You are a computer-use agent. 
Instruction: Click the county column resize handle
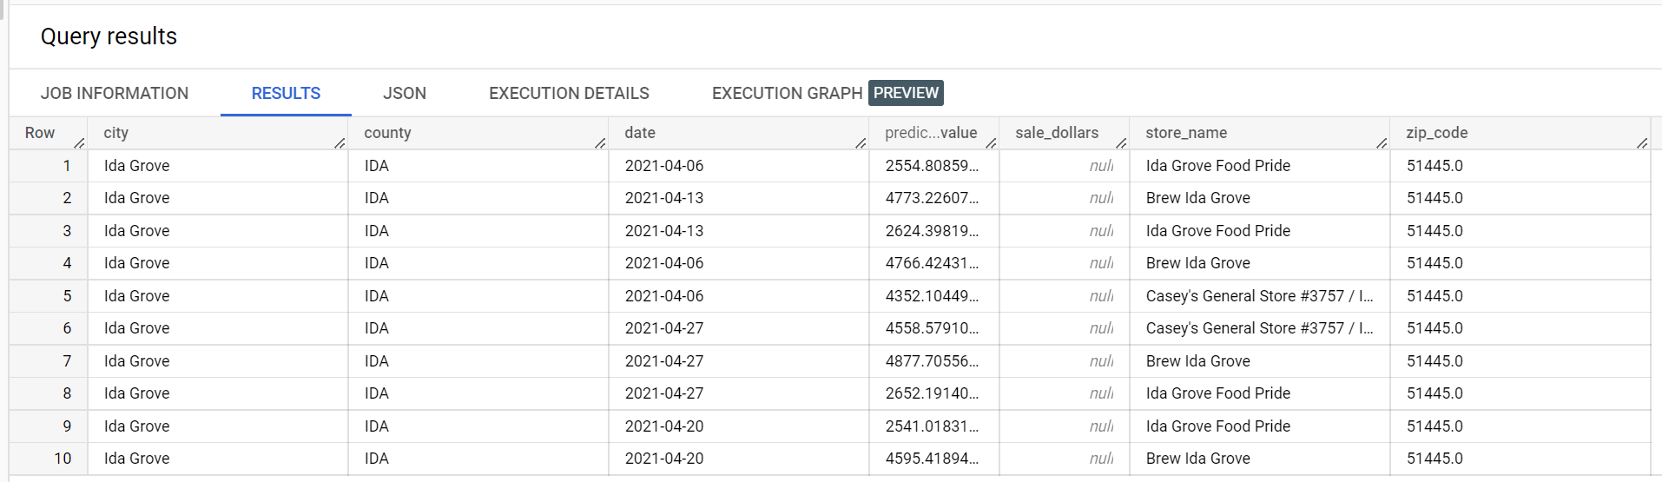pos(600,143)
